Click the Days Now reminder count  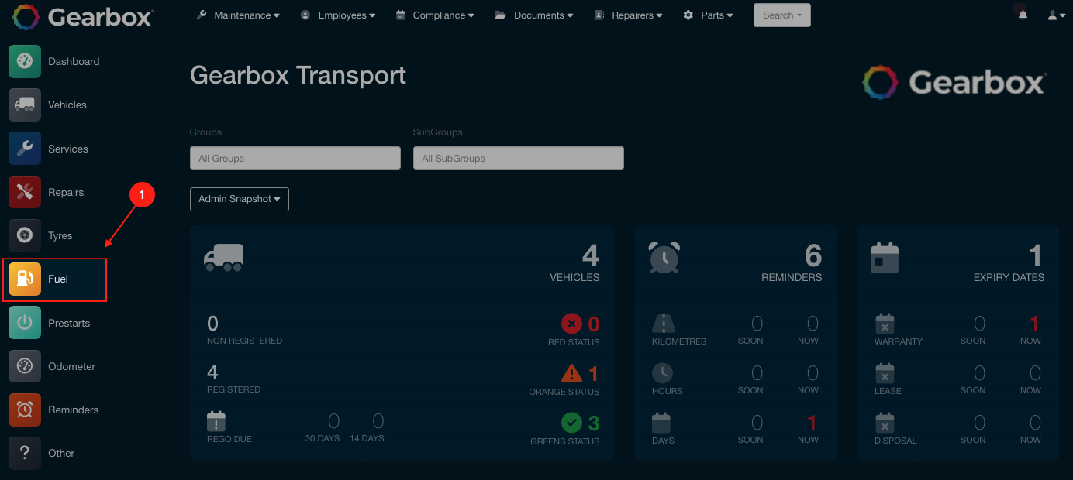(812, 423)
